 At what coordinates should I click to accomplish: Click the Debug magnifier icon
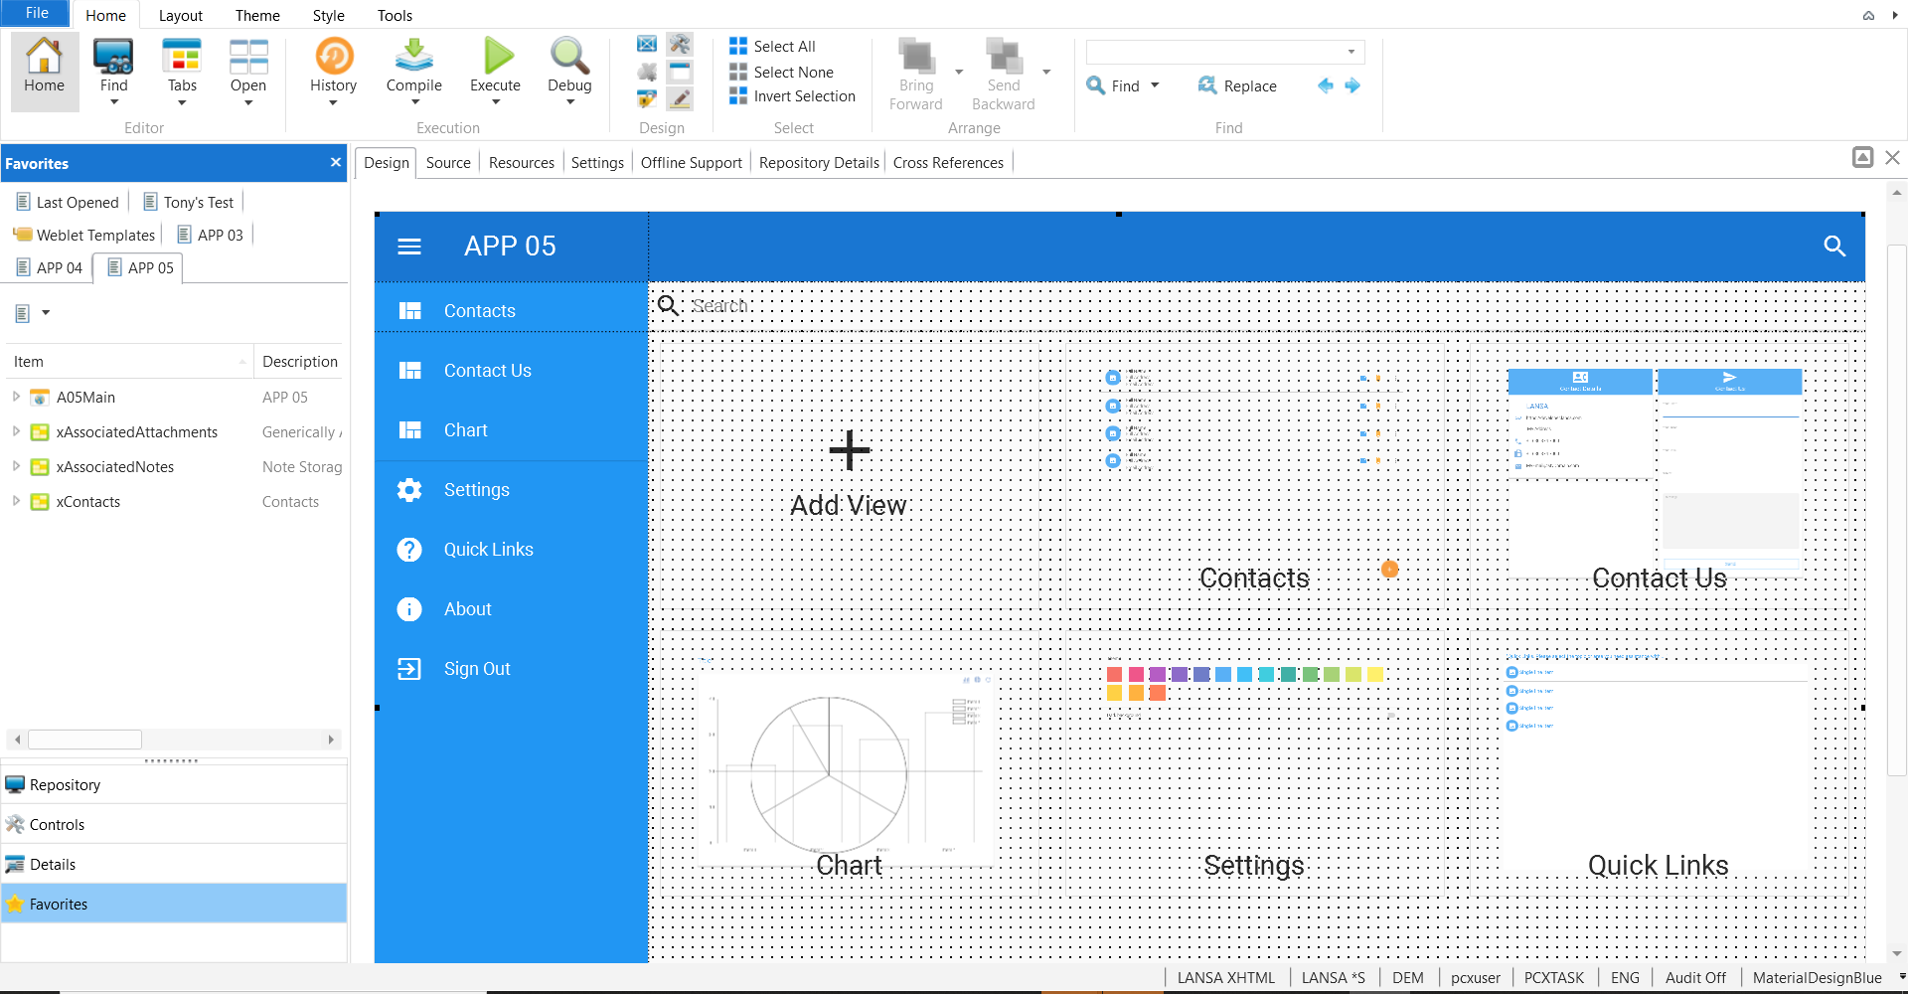tap(569, 57)
